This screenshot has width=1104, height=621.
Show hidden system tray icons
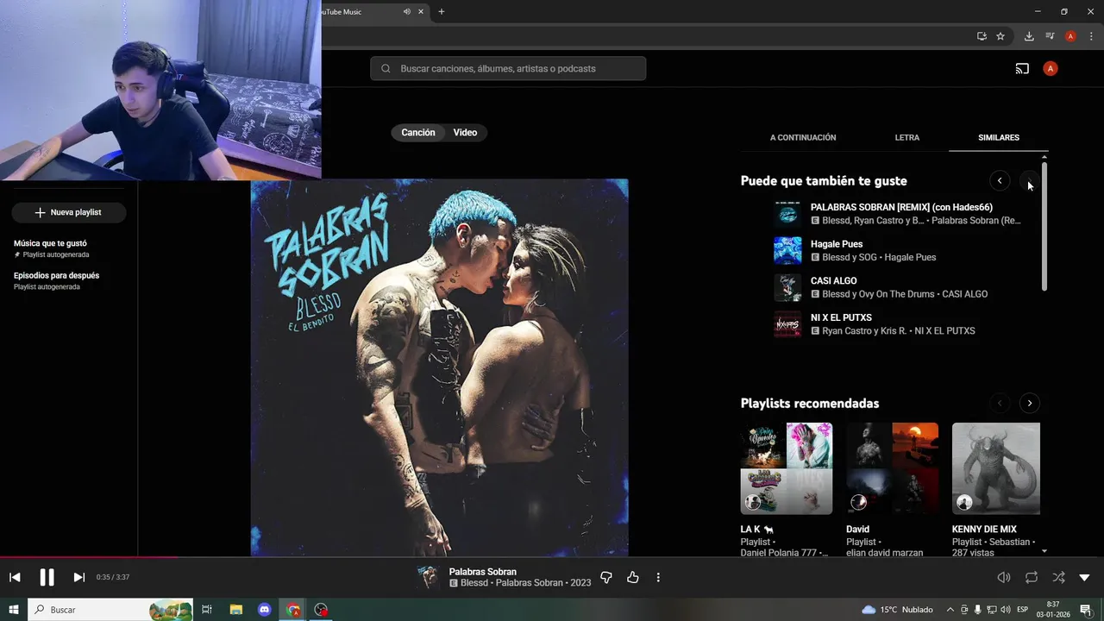[x=950, y=610]
